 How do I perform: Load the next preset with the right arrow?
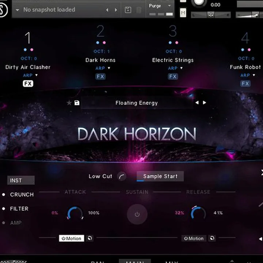205,103
